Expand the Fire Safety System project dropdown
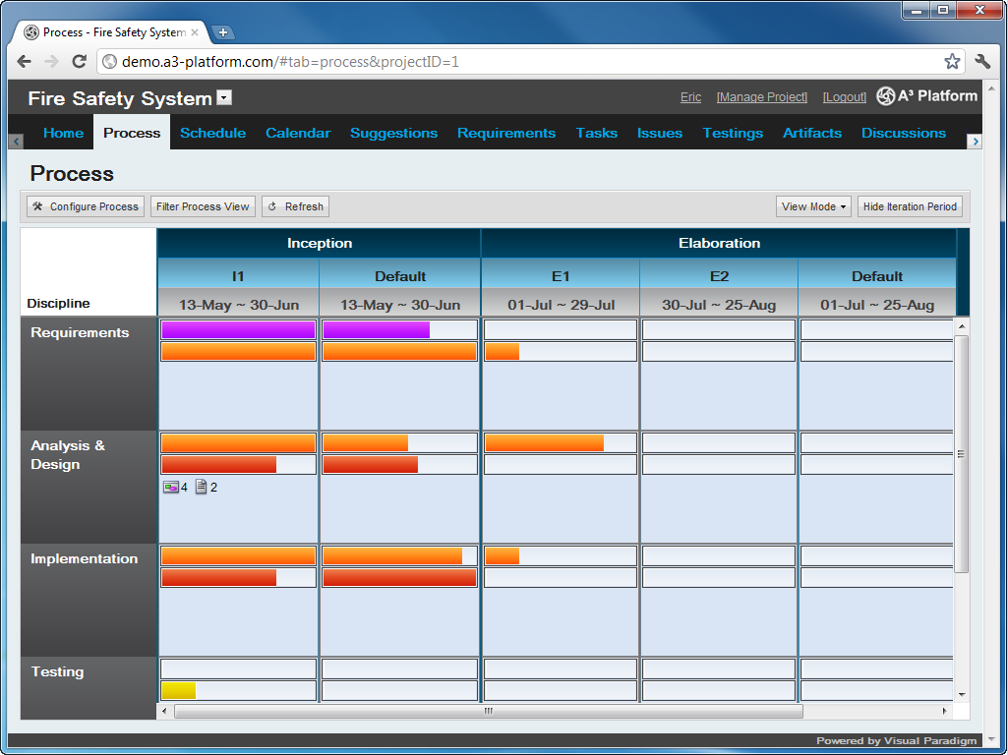 [x=224, y=97]
